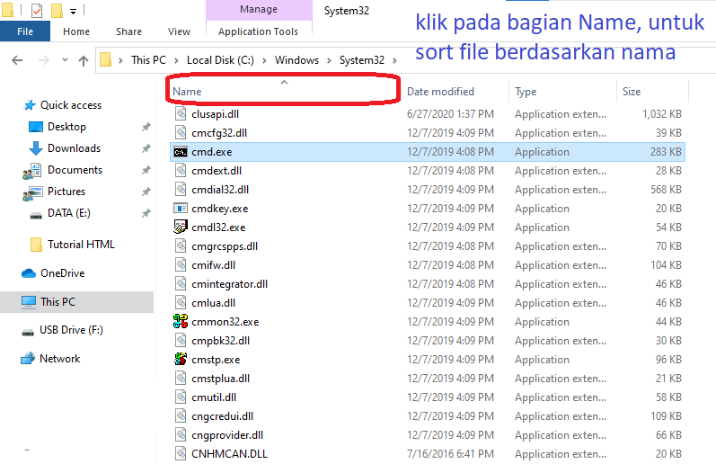Click System32 breadcrumb in address bar
Image resolution: width=716 pixels, height=464 pixels.
click(362, 60)
